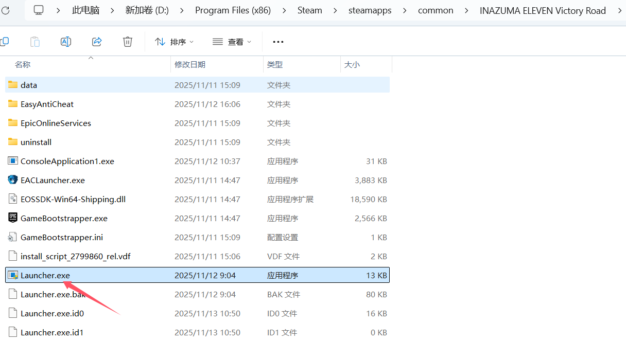This screenshot has height=341, width=626.
Task: Navigate to common breadcrumb segment
Action: (x=436, y=10)
